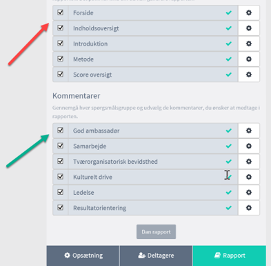The height and width of the screenshot is (266, 271).
Task: Open the Deltagere tab
Action: (156, 256)
